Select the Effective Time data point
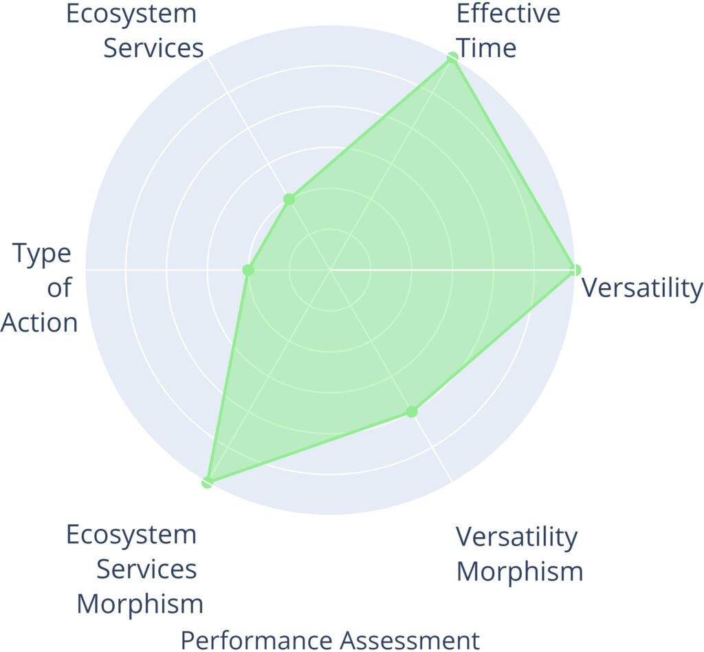The height and width of the screenshot is (652, 704). tap(452, 58)
